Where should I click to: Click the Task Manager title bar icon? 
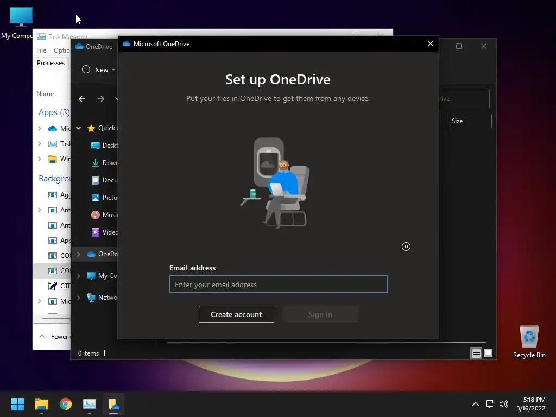(x=41, y=36)
